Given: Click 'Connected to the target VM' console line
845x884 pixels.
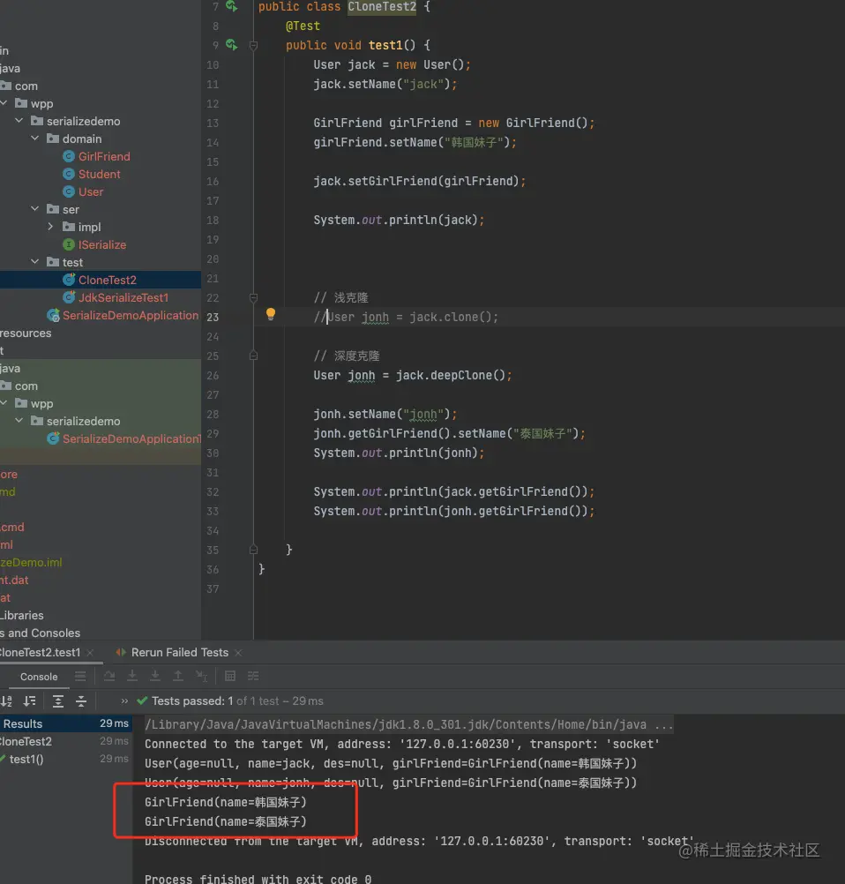Looking at the screenshot, I should pyautogui.click(x=402, y=745).
